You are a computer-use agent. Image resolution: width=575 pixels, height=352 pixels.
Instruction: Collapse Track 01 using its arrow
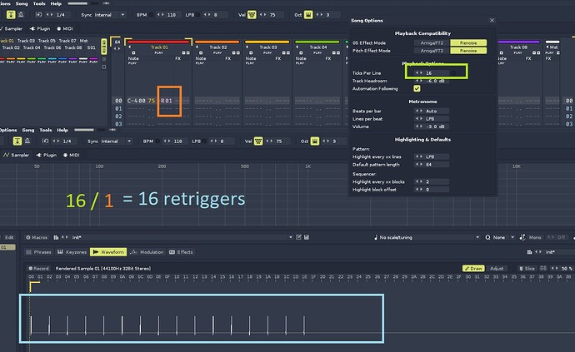(129, 47)
